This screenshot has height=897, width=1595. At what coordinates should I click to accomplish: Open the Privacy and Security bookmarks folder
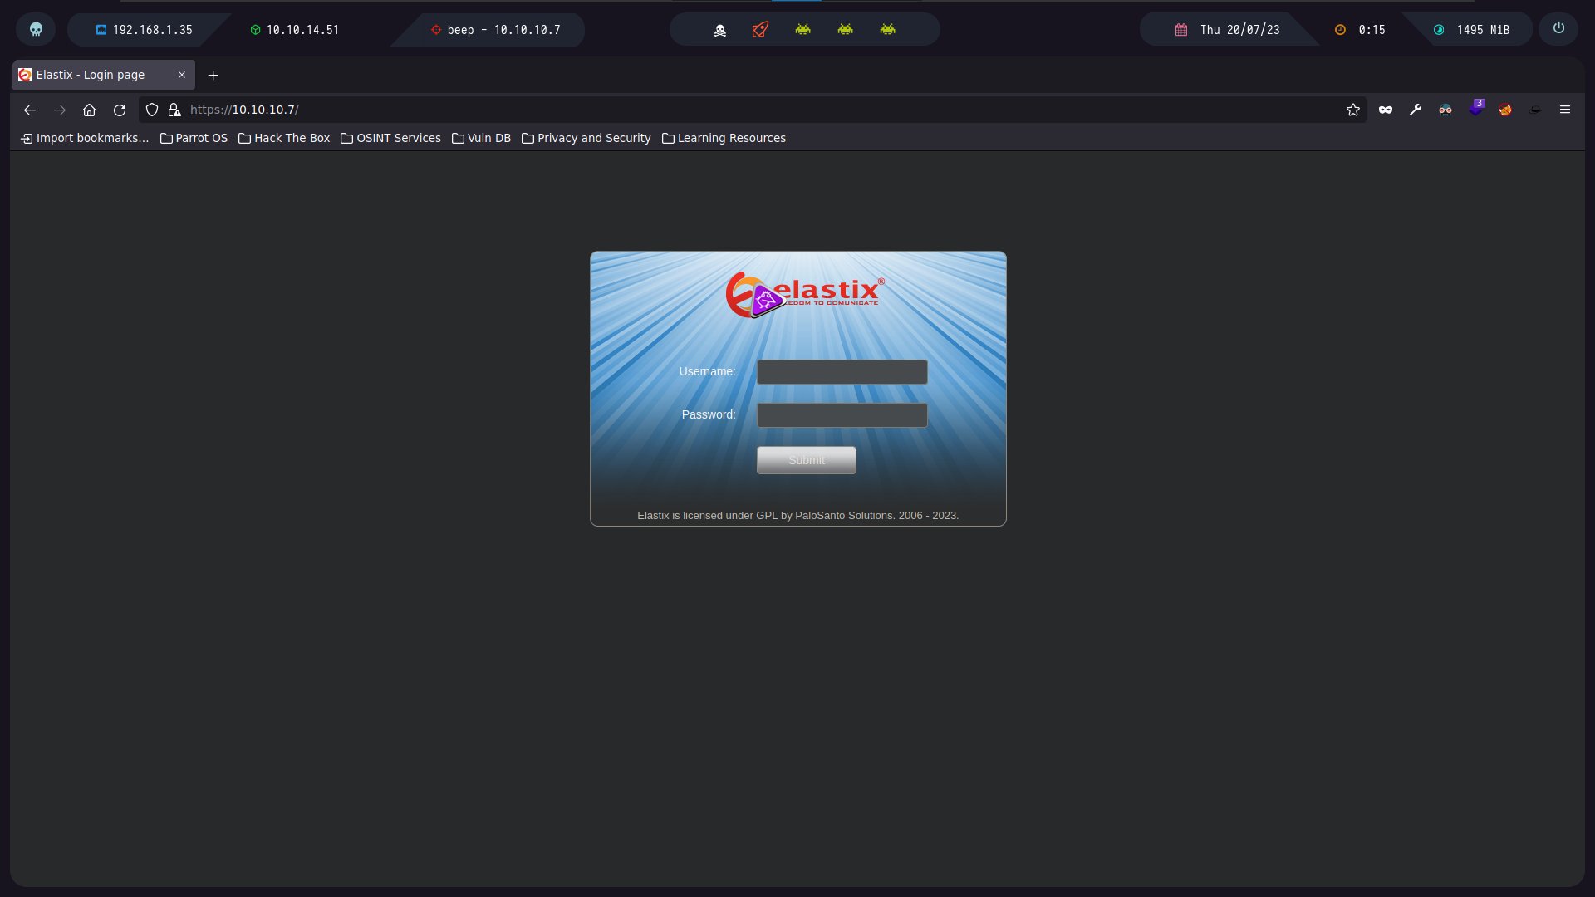586,138
